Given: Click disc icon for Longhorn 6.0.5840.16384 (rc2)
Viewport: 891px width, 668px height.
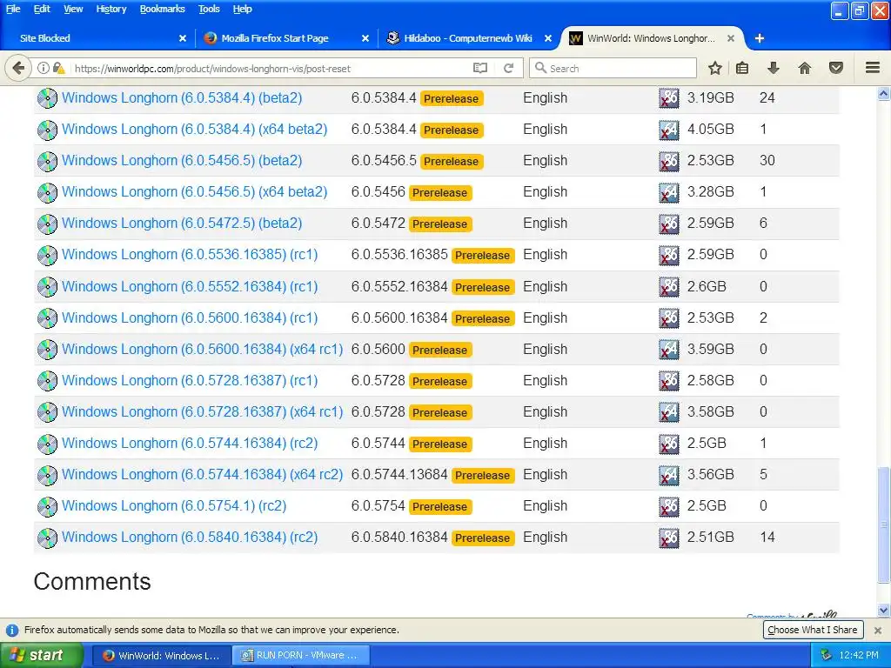Looking at the screenshot, I should (47, 538).
